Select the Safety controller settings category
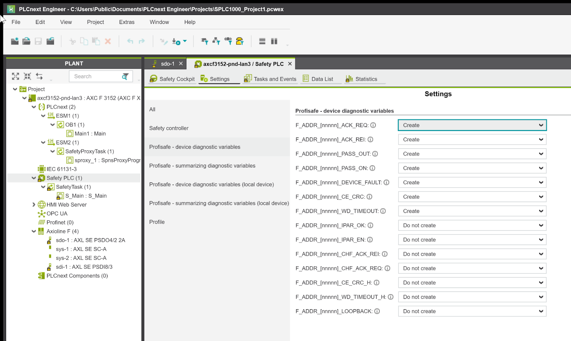The width and height of the screenshot is (571, 341). [217, 128]
